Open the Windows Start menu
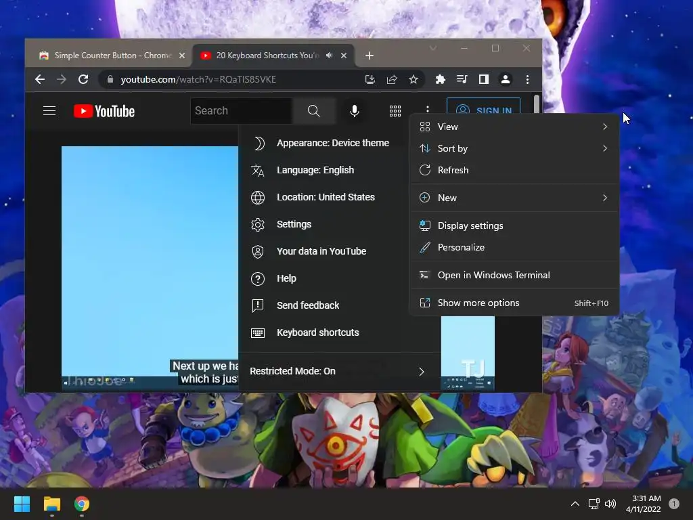The width and height of the screenshot is (693, 520). [x=22, y=504]
